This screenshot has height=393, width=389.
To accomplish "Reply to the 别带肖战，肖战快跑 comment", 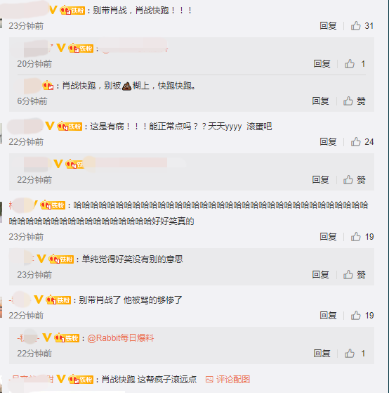I will point(328,26).
